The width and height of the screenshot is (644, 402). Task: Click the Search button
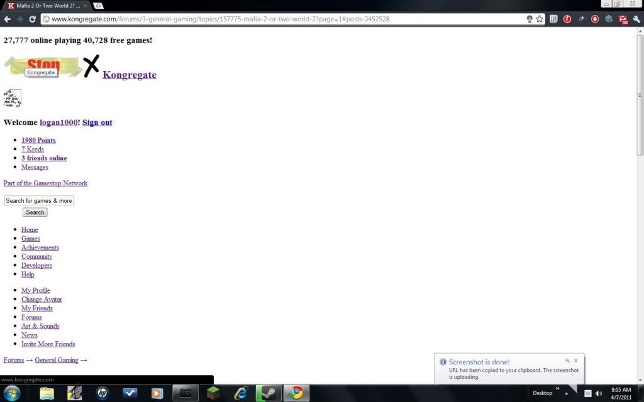tap(35, 212)
